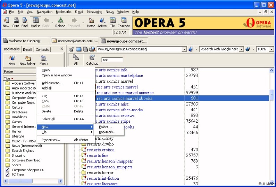Screen dimensions: 276x187
Task: Choose Select all in context menu
Action: 65,119
